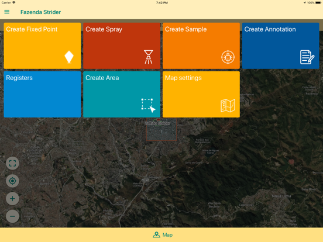Open the Registers tile
Screen dimensions: 323x242
(42, 95)
